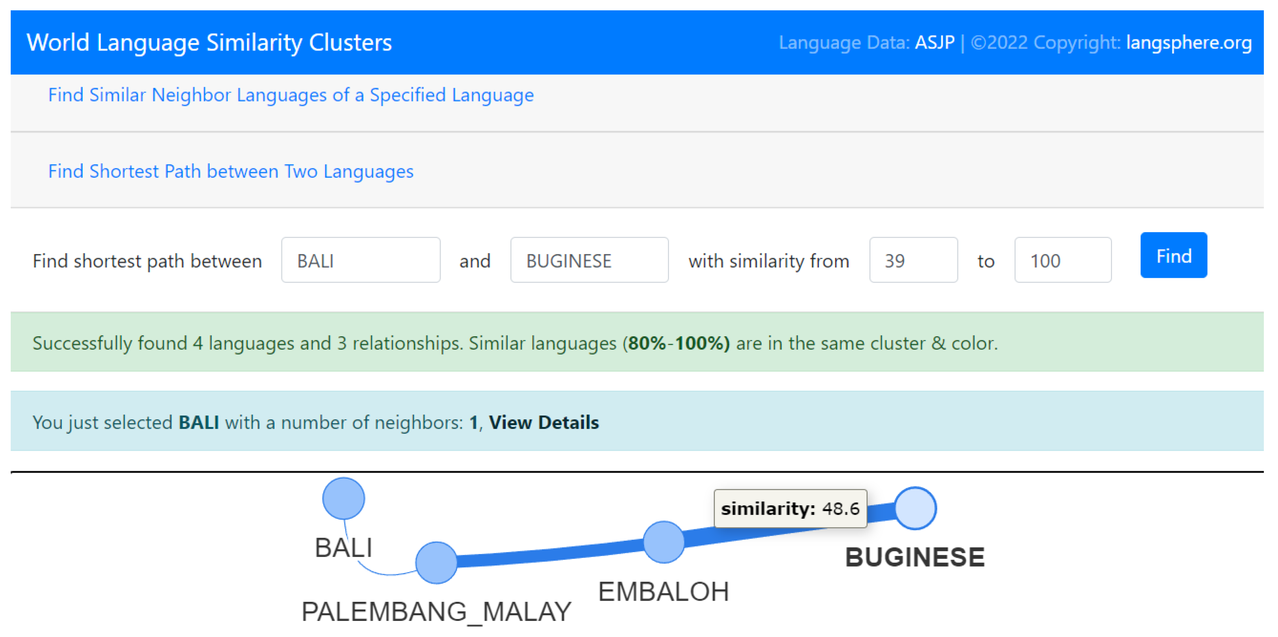Open View Details for BALI
The width and height of the screenshot is (1278, 637).
[x=544, y=422]
